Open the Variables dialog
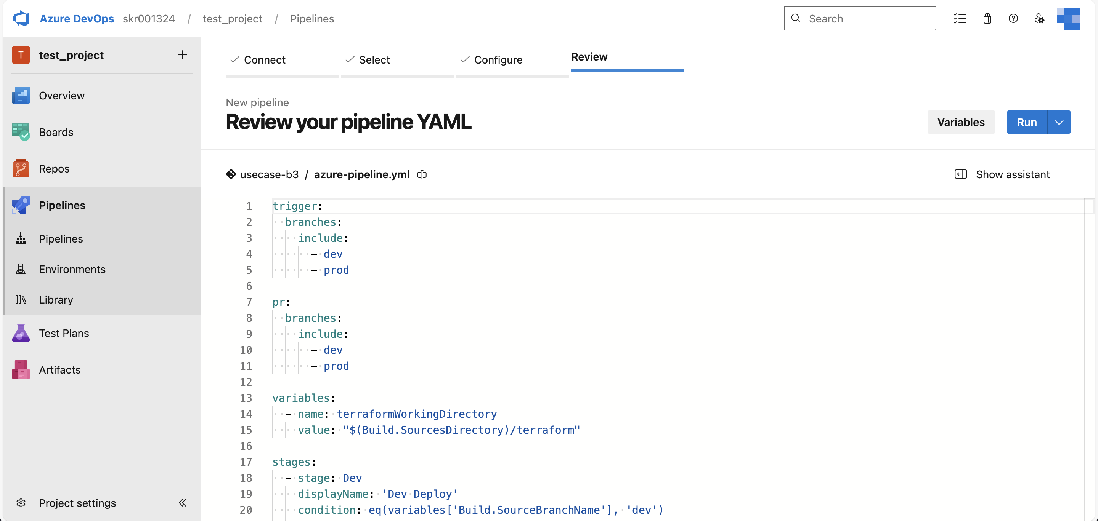Screen dimensions: 1098x521 click(x=960, y=122)
